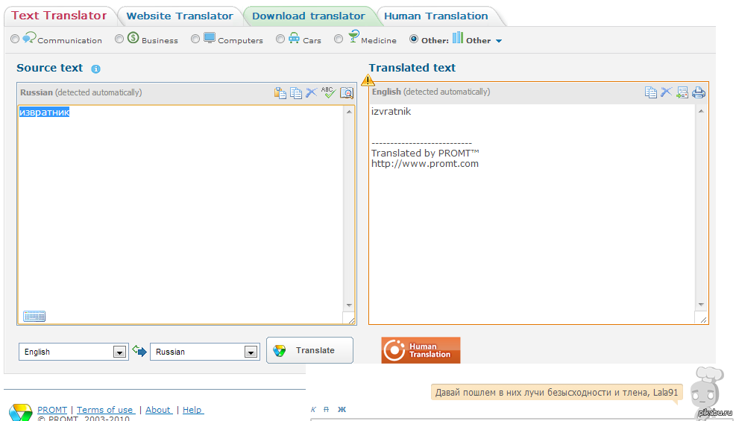Click the translated text scrollbar down arrow
The width and height of the screenshot is (736, 421).
(700, 305)
